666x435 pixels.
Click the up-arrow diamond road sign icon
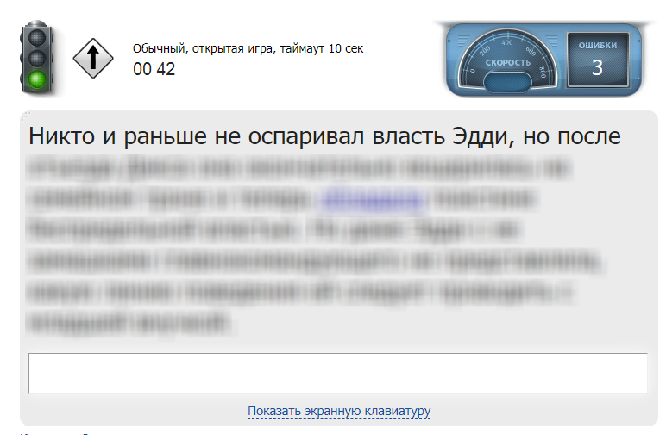click(93, 59)
